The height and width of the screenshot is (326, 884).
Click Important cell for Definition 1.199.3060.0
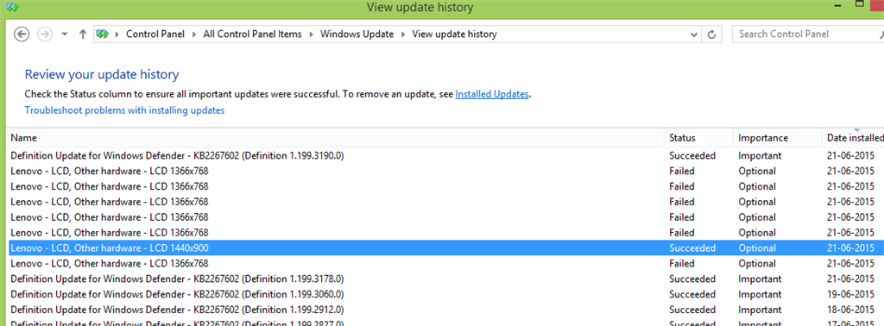pyautogui.click(x=760, y=294)
